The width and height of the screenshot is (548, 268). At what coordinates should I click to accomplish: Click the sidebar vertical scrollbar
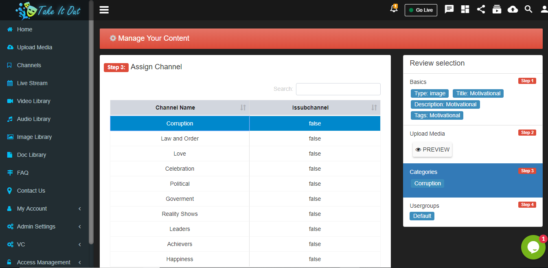(x=91, y=122)
